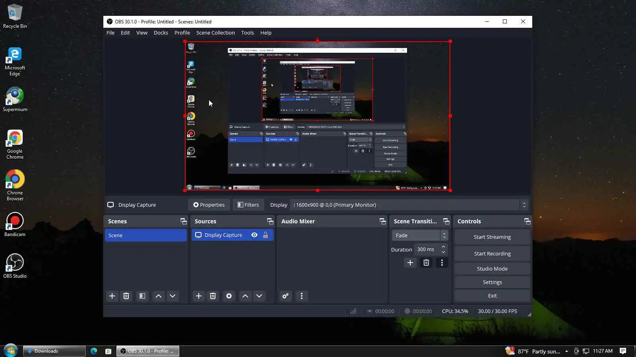Increase the transition duration with up arrow

(x=444, y=247)
